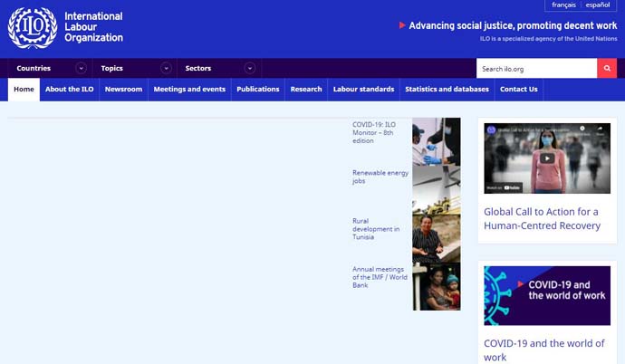Expand the Countries dropdown chevron
The image size is (625, 364).
click(81, 68)
